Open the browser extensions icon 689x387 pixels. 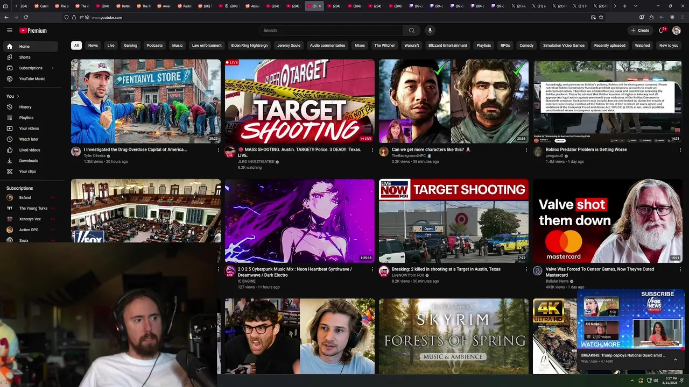(651, 17)
